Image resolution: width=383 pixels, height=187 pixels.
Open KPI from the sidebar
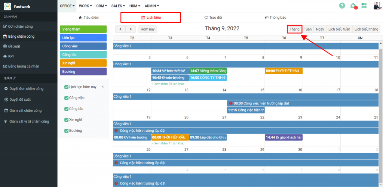tap(11, 56)
